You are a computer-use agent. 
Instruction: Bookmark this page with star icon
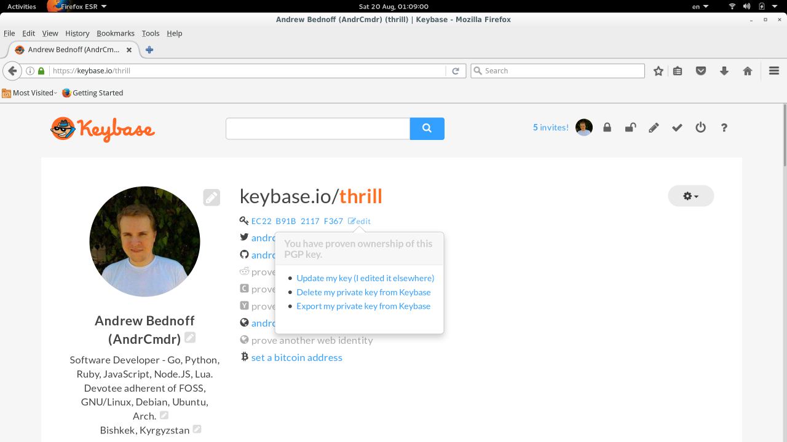pyautogui.click(x=658, y=71)
